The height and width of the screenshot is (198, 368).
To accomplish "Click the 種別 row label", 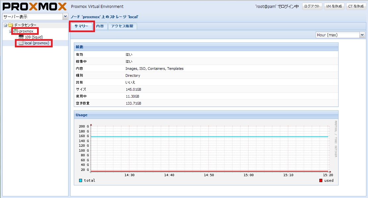I will tap(79, 75).
